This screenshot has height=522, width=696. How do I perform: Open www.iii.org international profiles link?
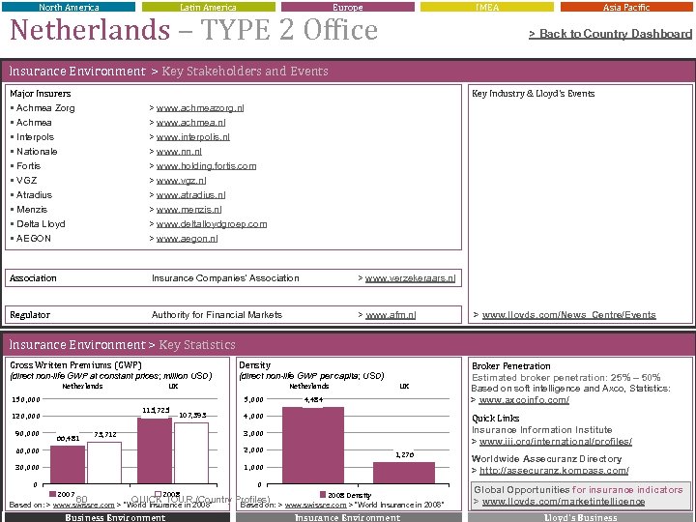(x=556, y=442)
